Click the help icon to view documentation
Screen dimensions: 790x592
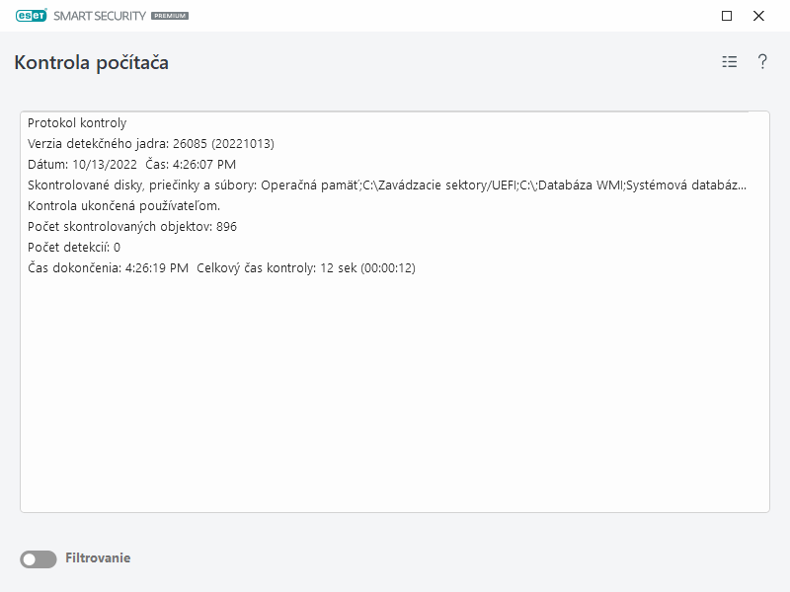(761, 61)
